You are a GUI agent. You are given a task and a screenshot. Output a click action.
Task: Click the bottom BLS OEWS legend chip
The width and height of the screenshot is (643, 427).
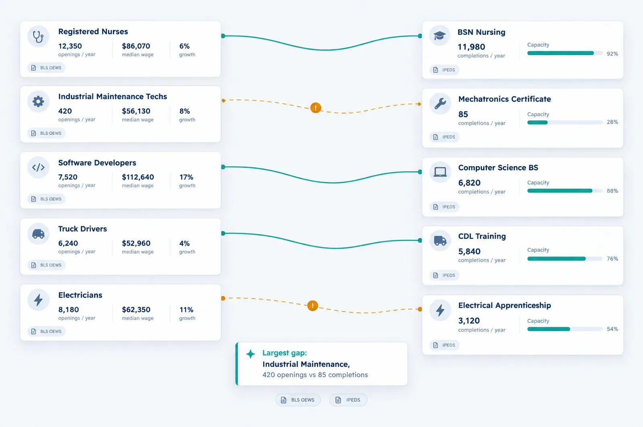click(298, 400)
